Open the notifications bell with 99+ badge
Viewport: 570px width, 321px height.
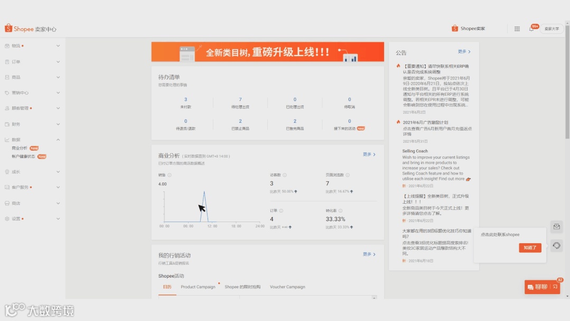[532, 29]
